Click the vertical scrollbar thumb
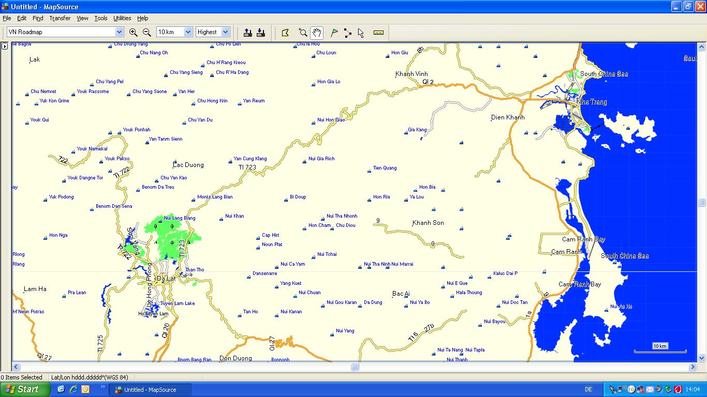 pyautogui.click(x=702, y=203)
